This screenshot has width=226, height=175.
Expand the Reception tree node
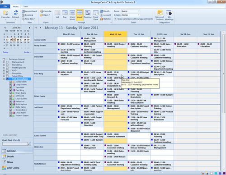4,74
